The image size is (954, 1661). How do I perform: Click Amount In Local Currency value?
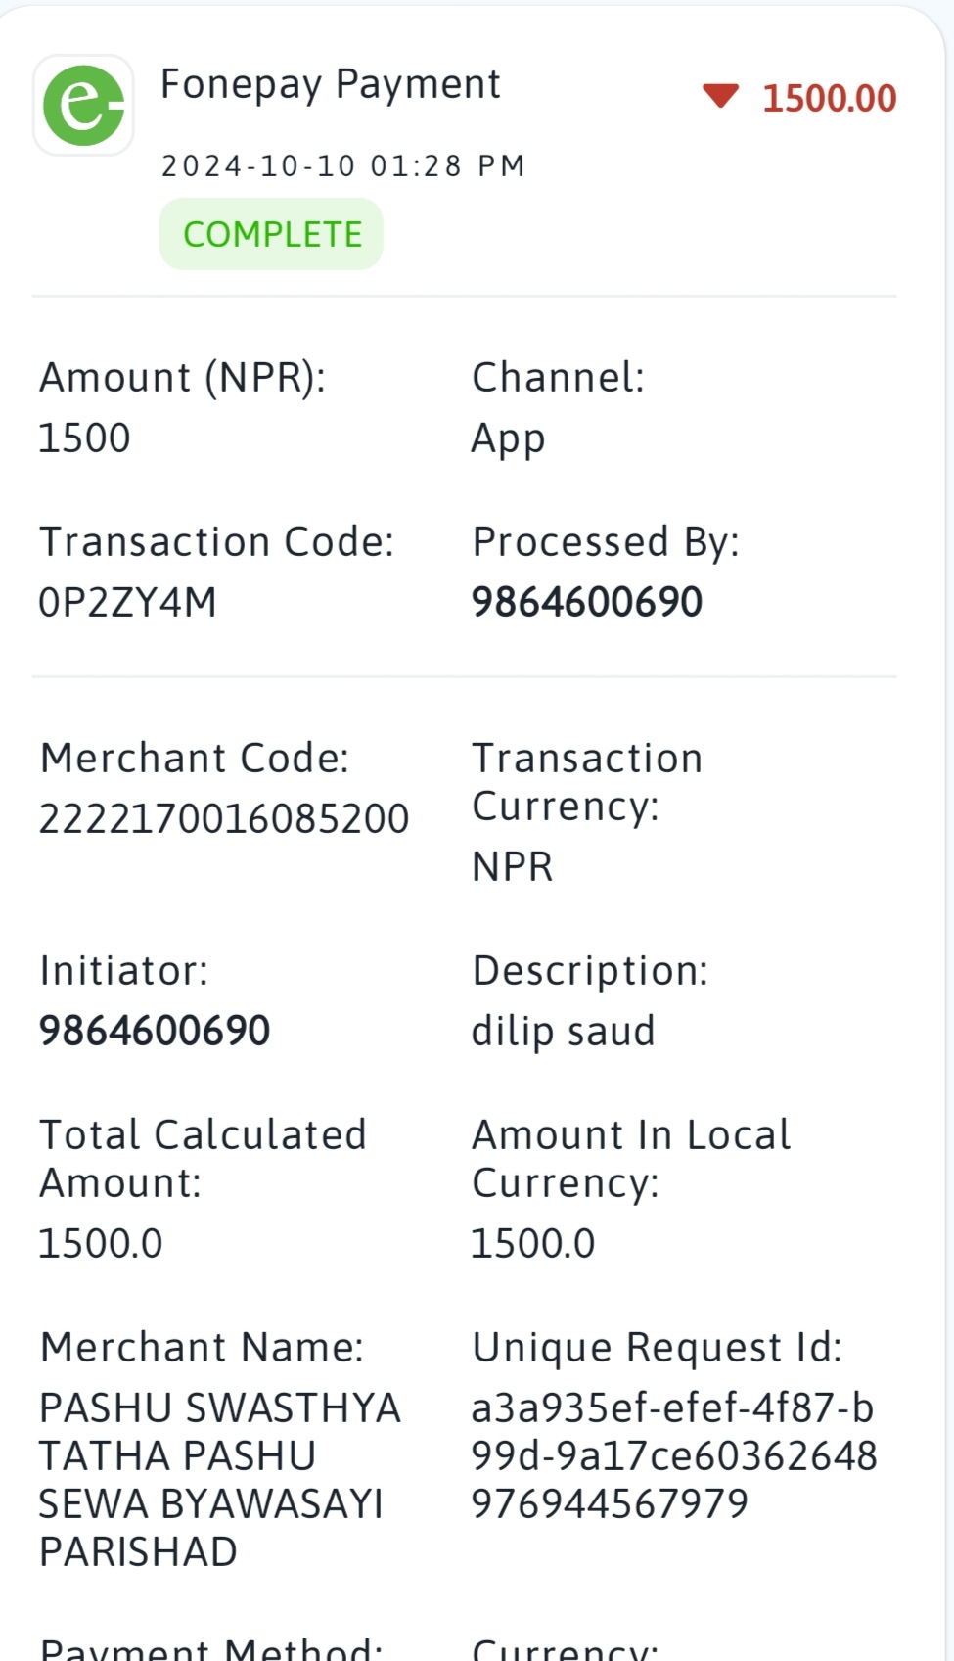tap(533, 1243)
